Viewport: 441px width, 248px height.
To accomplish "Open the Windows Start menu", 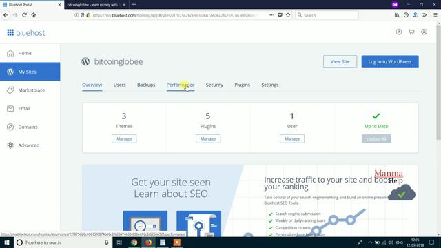I will 7,242.
